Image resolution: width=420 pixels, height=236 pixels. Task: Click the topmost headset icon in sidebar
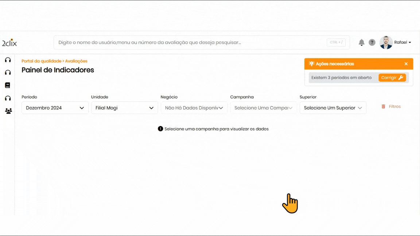point(8,60)
